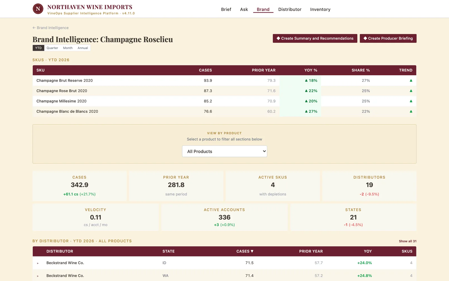Switch period to Month
The width and height of the screenshot is (449, 281).
click(x=68, y=48)
